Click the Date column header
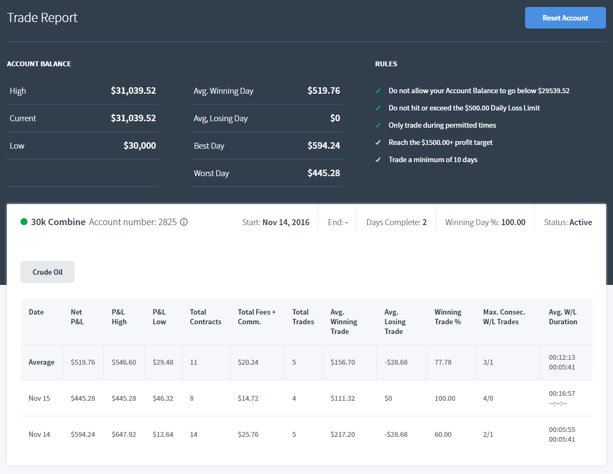613x474 pixels. (x=36, y=312)
